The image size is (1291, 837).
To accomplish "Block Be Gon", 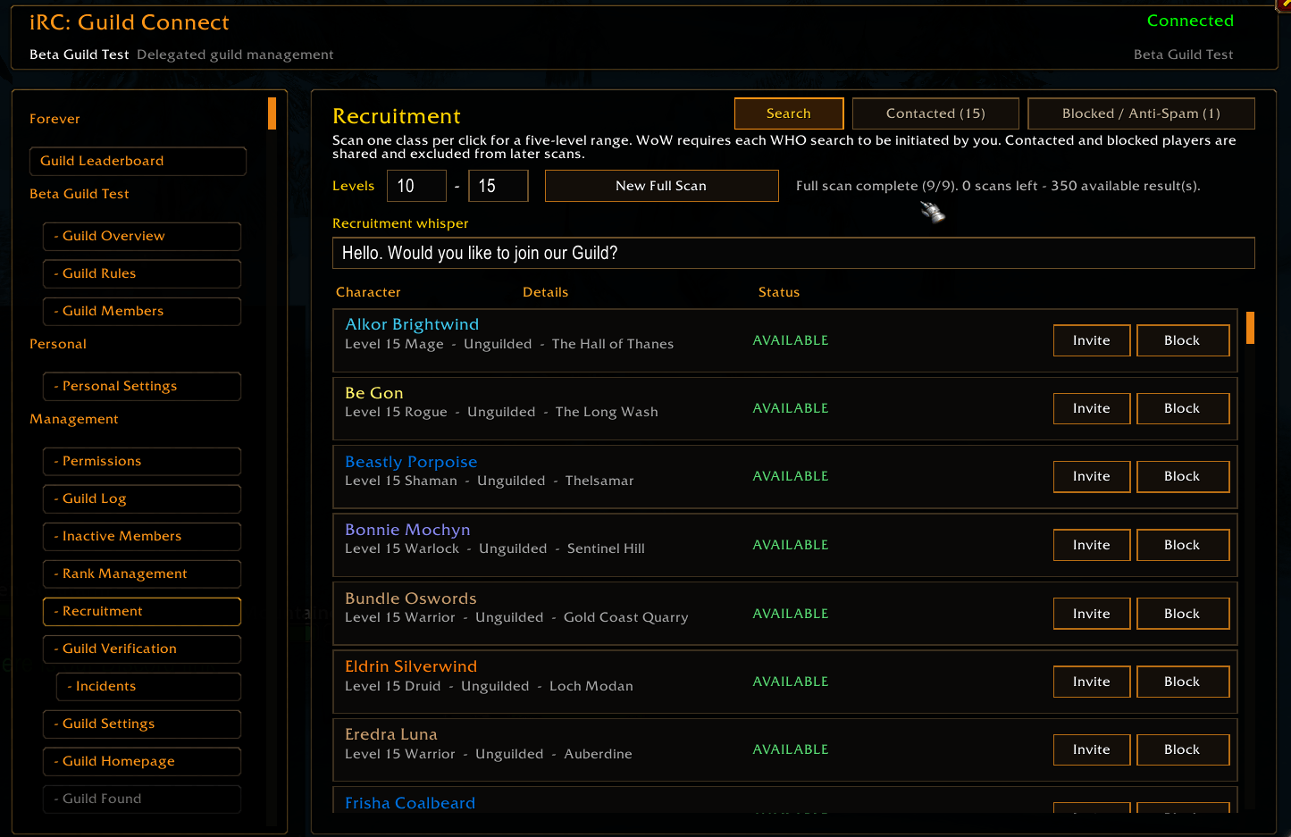I will [x=1182, y=408].
